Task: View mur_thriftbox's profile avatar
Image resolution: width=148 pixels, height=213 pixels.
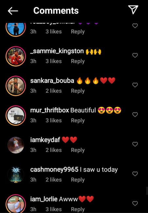Action: pos(16,115)
